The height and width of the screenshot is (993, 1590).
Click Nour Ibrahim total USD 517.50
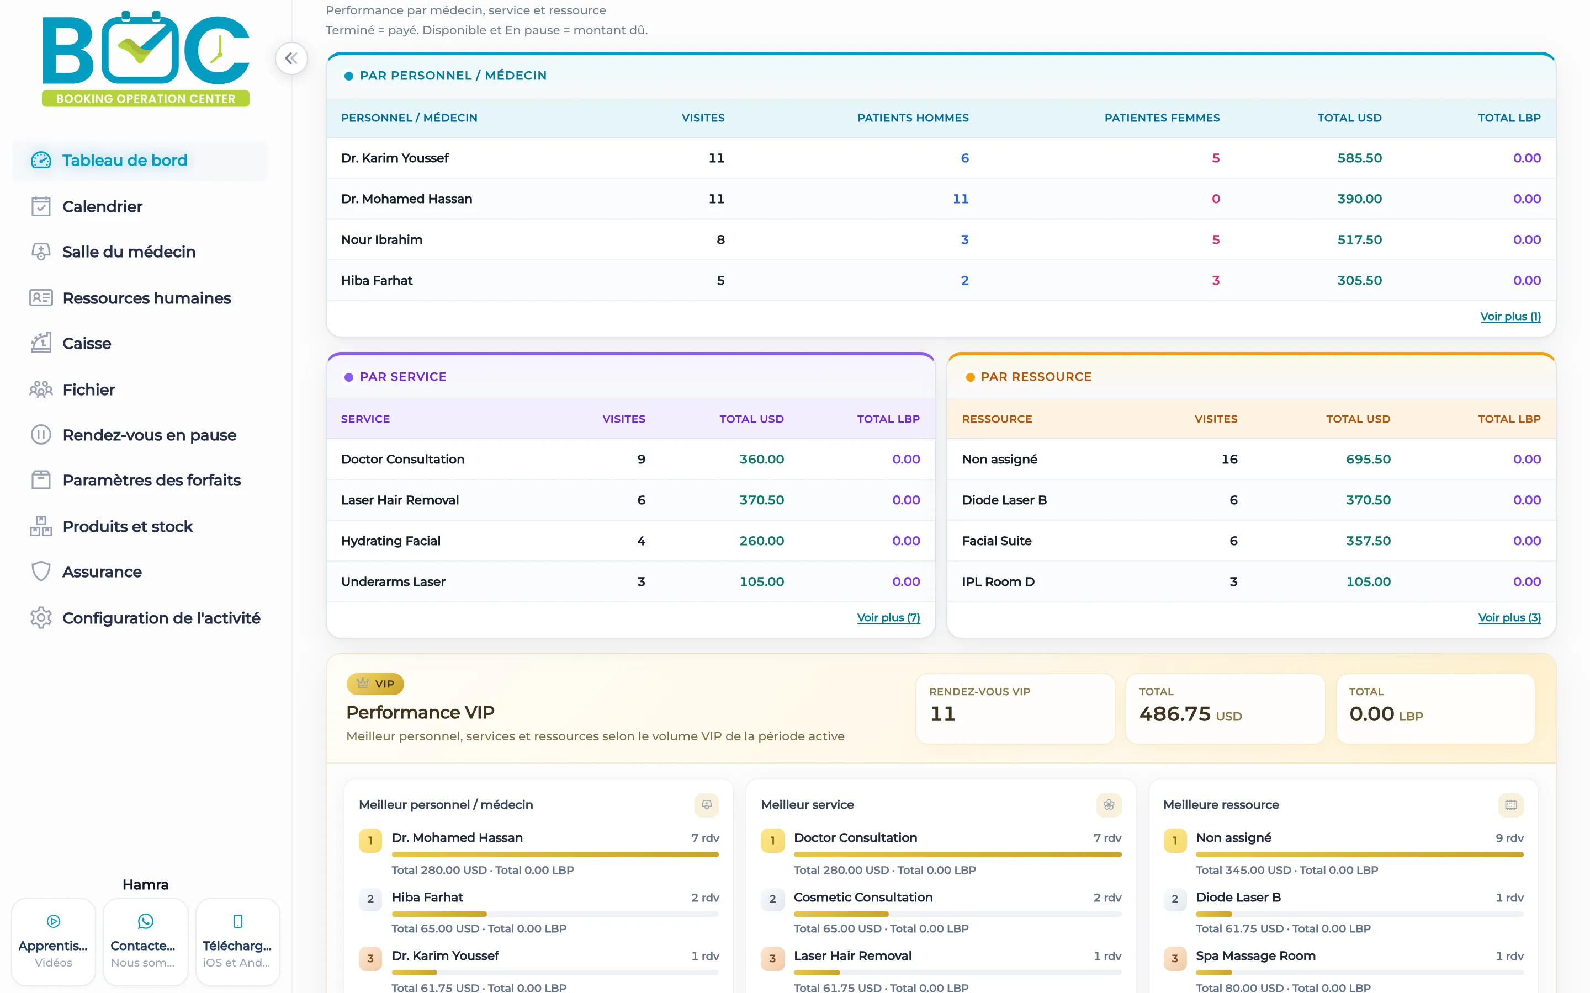point(1359,239)
